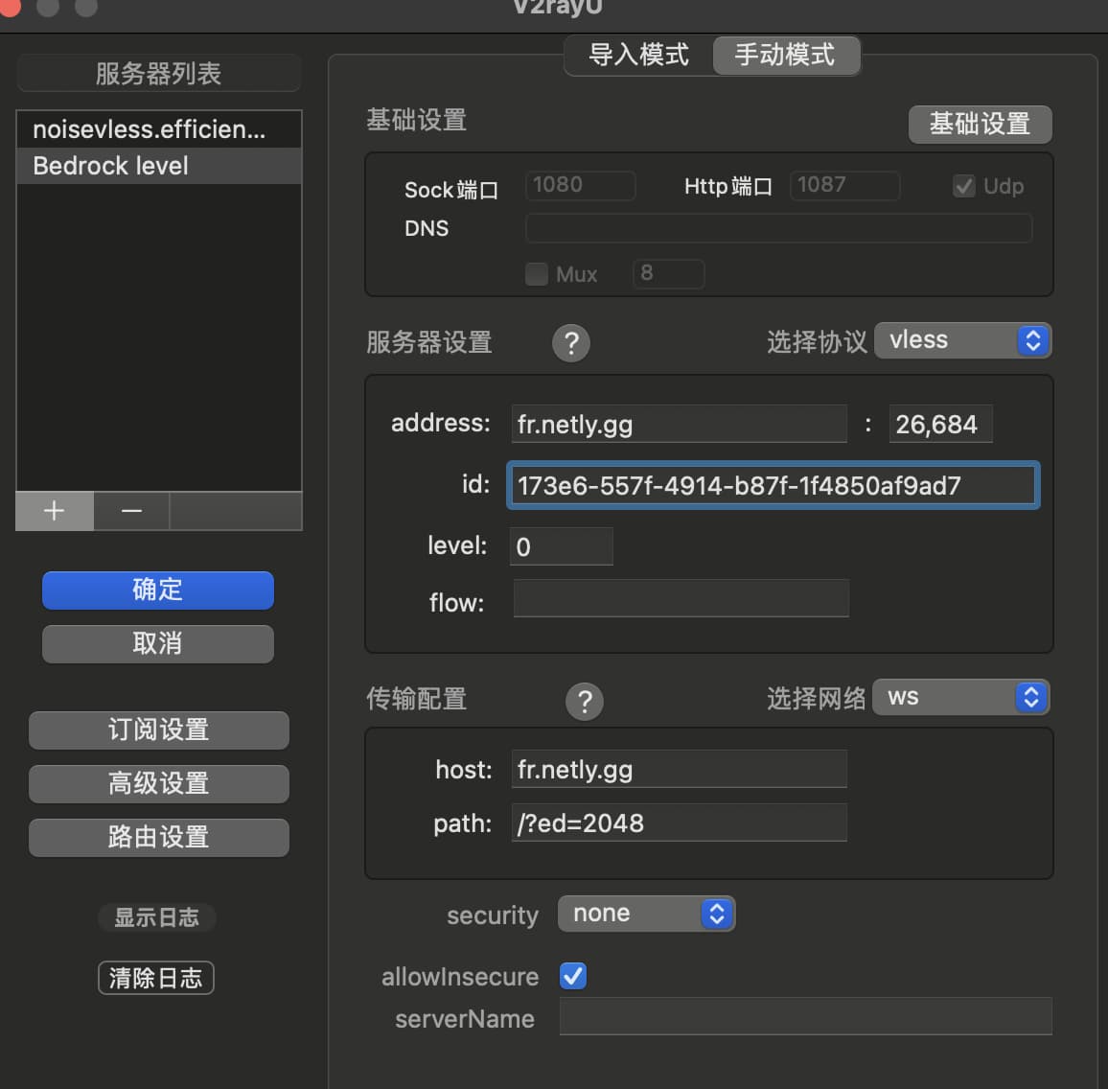Open help for server settings (服务器设置)
Viewport: 1108px width, 1089px height.
pyautogui.click(x=571, y=343)
